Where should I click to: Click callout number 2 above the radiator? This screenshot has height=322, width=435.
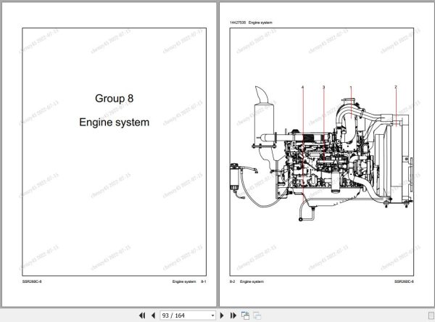396,87
